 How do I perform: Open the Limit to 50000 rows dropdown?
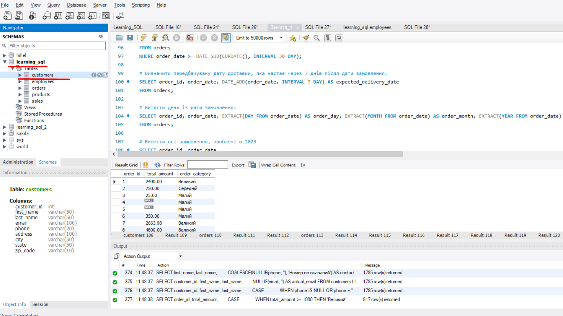click(x=281, y=38)
